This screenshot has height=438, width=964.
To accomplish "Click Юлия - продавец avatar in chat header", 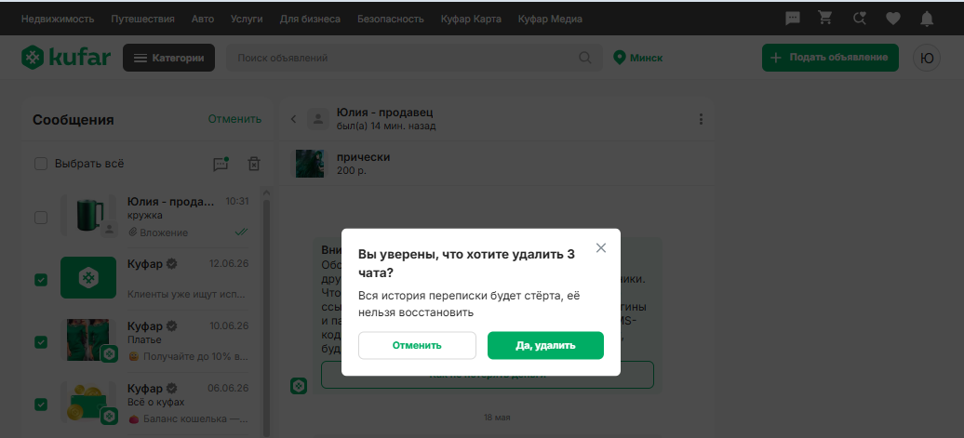I will point(318,119).
